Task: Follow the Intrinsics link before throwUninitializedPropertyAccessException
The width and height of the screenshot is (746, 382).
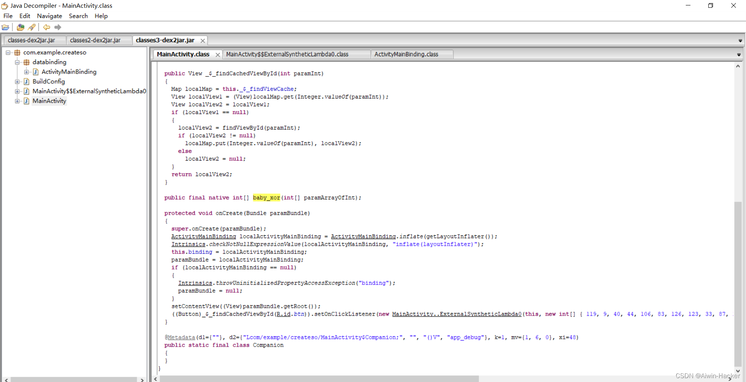Action: click(195, 283)
